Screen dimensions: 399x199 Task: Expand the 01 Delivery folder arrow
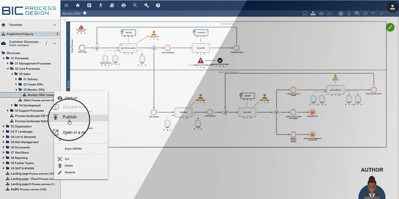16,79
